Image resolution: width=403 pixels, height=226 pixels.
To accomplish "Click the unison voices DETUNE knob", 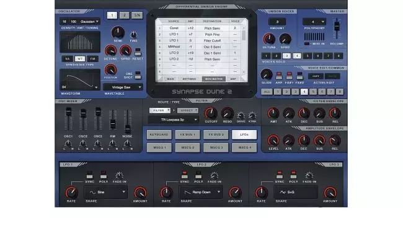I will (x=269, y=39).
